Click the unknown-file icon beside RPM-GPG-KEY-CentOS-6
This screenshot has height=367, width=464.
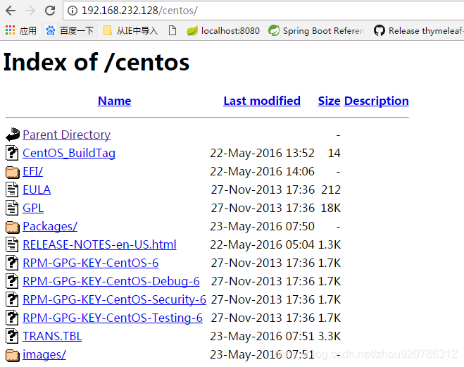tap(12, 263)
